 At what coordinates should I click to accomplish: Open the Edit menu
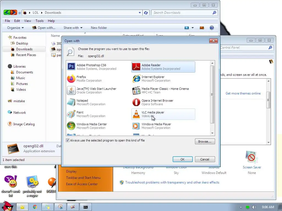point(17,21)
